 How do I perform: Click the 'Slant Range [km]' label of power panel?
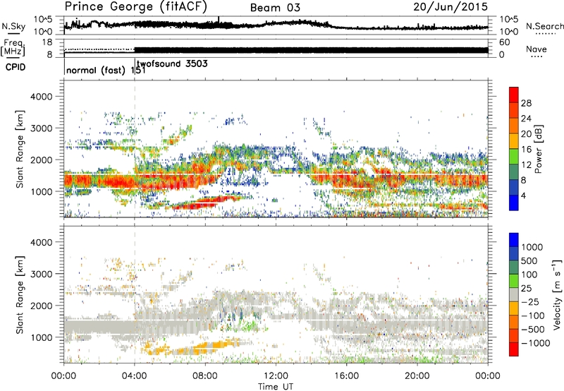tap(20, 149)
